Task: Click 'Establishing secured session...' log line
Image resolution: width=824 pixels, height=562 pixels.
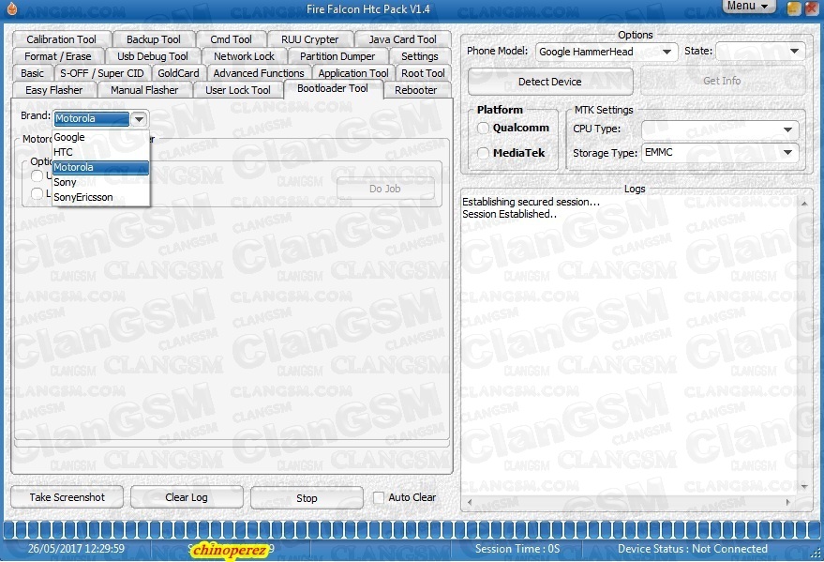Action: click(x=531, y=202)
